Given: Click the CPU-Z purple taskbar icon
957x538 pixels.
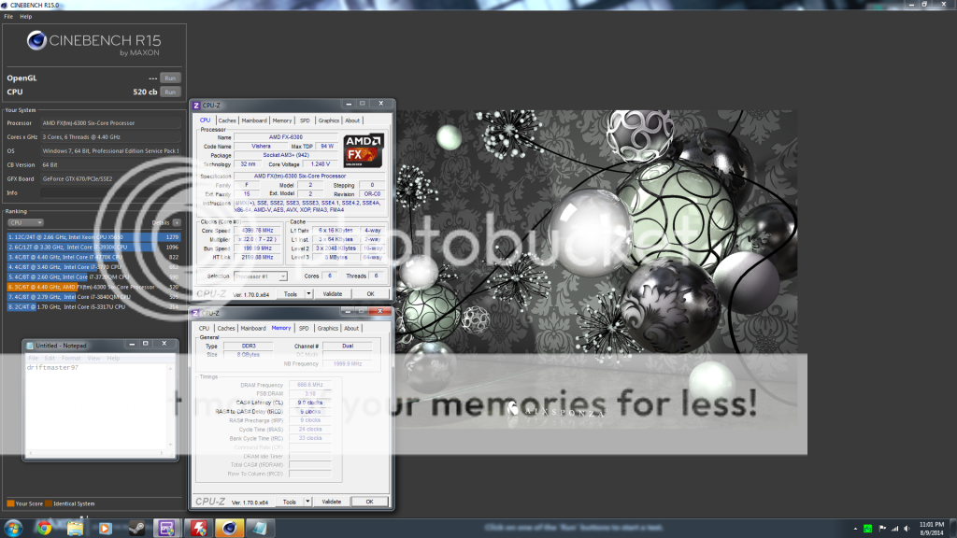Looking at the screenshot, I should [168, 528].
